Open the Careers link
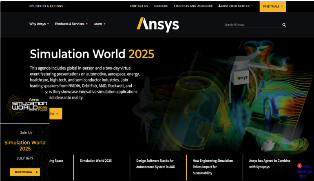This screenshot has height=181, width=314. pyautogui.click(x=161, y=6)
